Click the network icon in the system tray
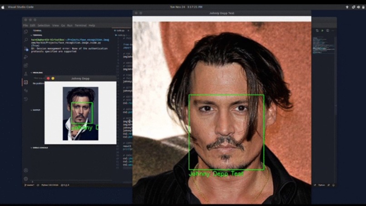 353,7
